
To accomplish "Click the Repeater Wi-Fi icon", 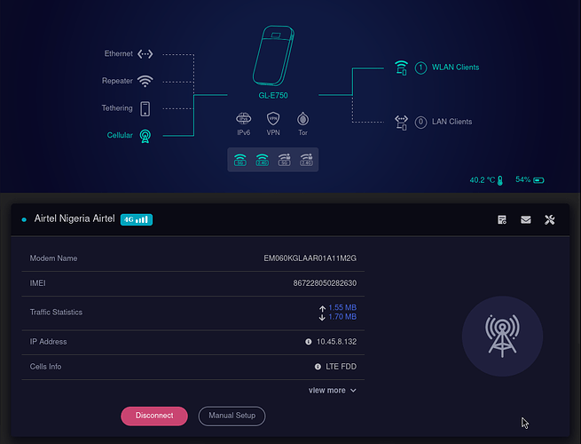I will tap(145, 81).
